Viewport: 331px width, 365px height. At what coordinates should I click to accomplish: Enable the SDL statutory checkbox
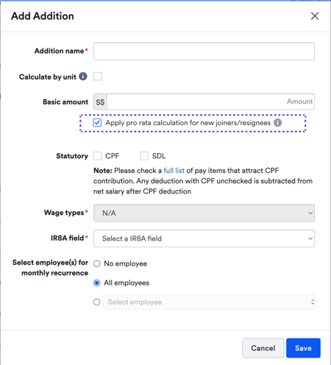pyautogui.click(x=144, y=156)
